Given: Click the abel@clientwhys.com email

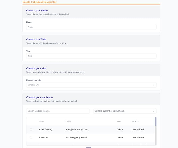Looking at the screenshot, I should (77, 129).
